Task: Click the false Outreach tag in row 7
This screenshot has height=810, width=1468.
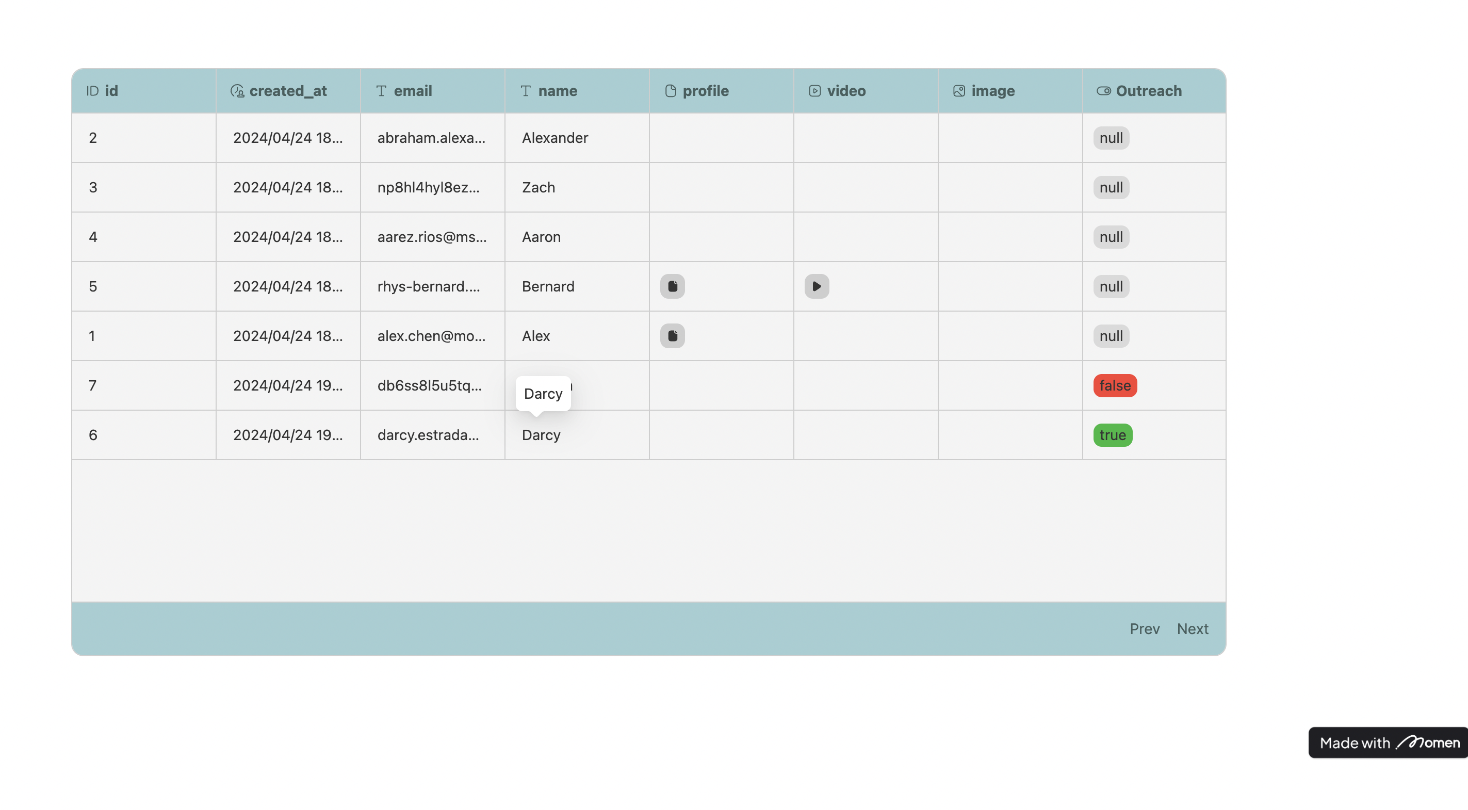Action: tap(1115, 385)
